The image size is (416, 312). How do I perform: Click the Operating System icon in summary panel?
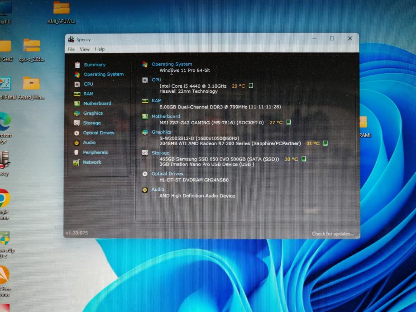[x=145, y=64]
